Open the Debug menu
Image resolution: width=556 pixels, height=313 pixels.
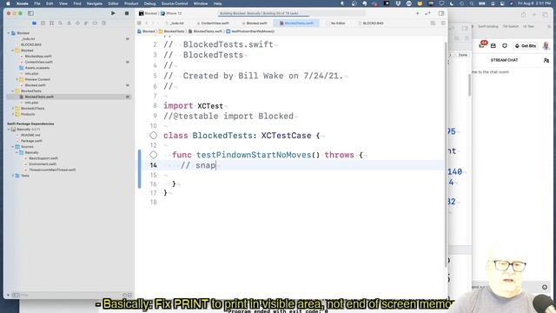click(x=149, y=3)
